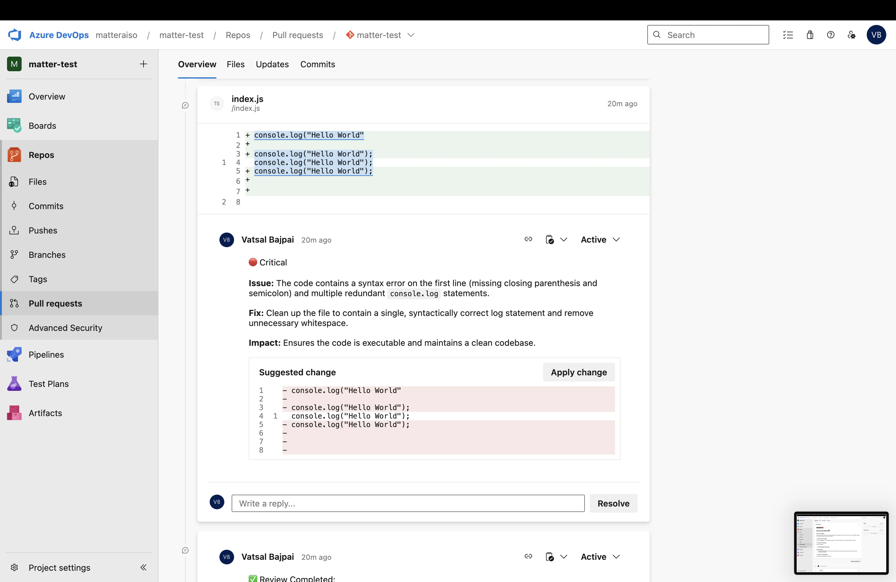Open the Active status dropdown on first comment

pos(599,239)
